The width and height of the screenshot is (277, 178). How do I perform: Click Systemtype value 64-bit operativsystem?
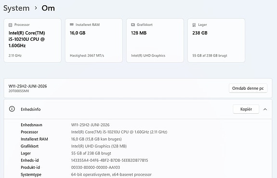pos(111,175)
